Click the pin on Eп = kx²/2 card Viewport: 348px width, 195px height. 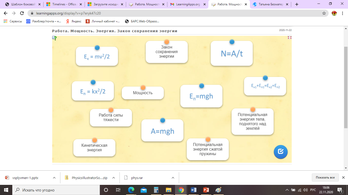(x=93, y=82)
